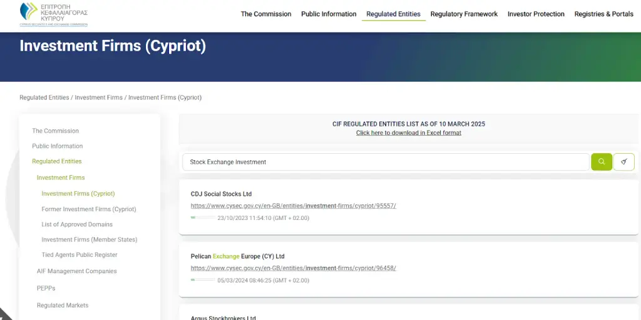Open Tied Agents Public Register sidebar item
This screenshot has height=320, width=641.
79,255
